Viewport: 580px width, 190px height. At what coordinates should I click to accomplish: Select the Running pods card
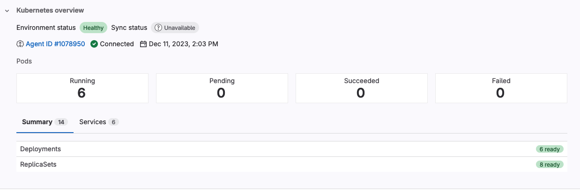tap(82, 88)
